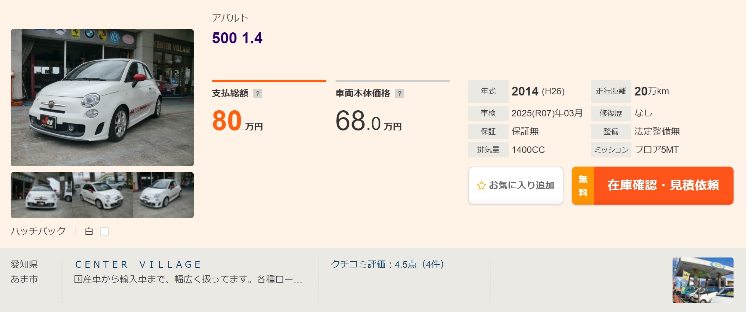Image resolution: width=753 pixels, height=329 pixels.
Task: Click the dealer description starting 国産車から輸入車まで
Action: [x=188, y=280]
